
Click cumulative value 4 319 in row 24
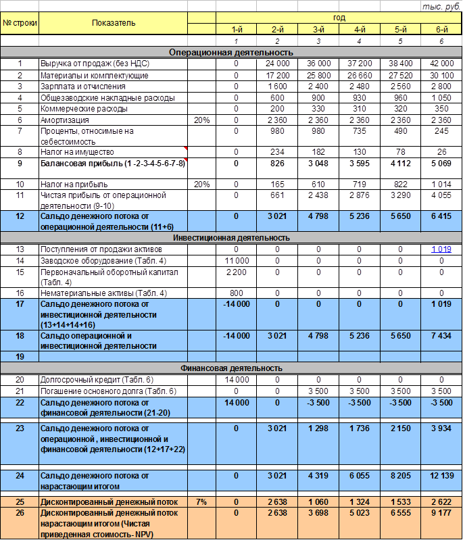(318, 476)
